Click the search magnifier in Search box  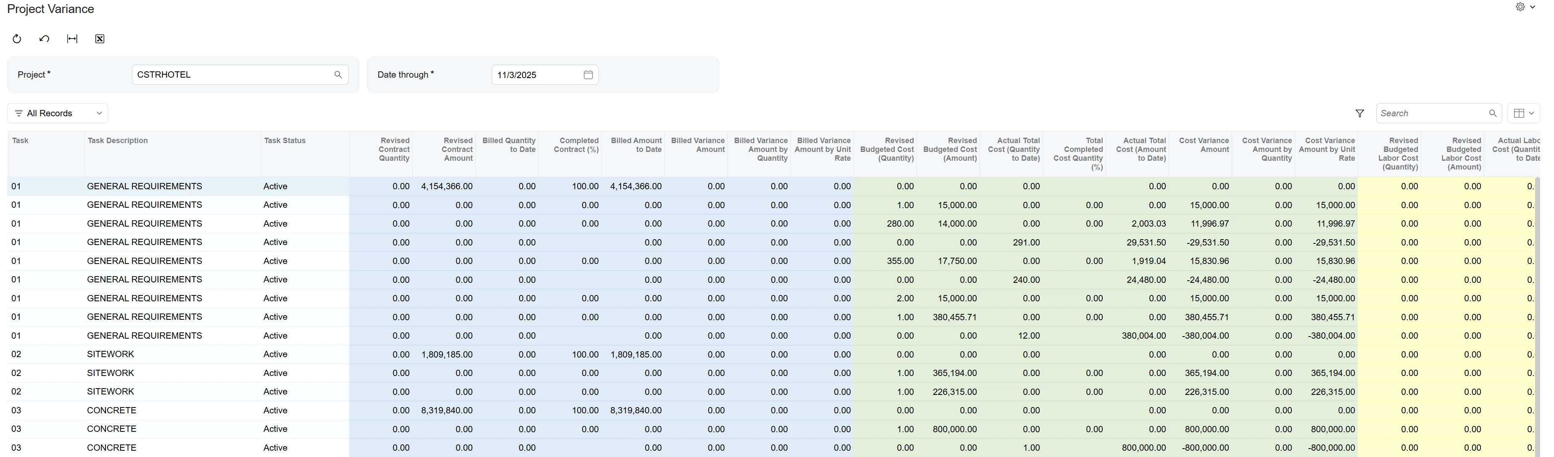click(x=1493, y=113)
